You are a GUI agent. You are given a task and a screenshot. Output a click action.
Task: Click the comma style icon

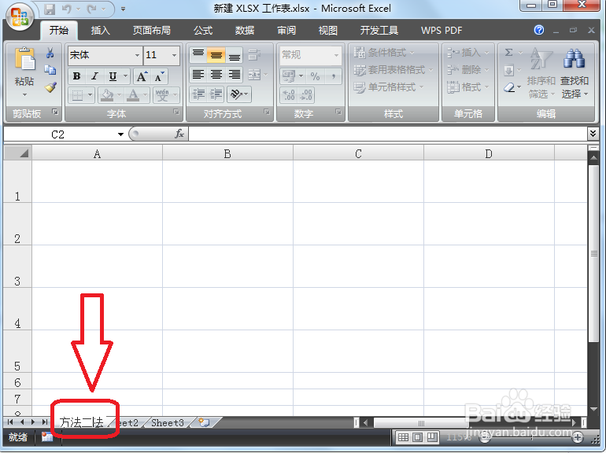pos(333,76)
